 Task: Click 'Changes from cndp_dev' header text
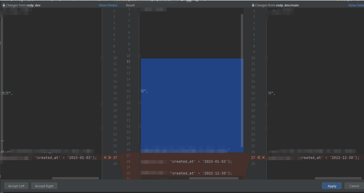pos(23,5)
